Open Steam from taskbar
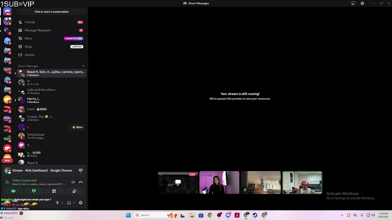This screenshot has height=220, width=392. [255, 215]
